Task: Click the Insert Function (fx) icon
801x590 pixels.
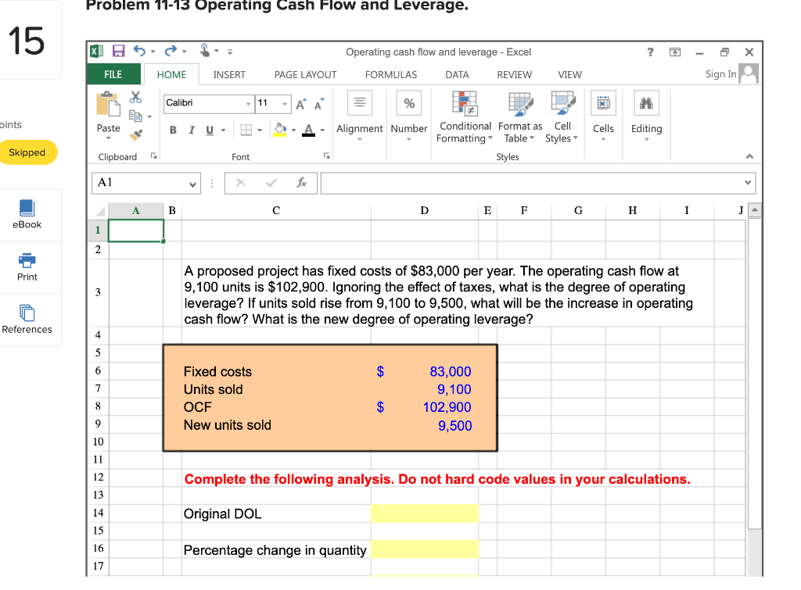Action: click(302, 183)
